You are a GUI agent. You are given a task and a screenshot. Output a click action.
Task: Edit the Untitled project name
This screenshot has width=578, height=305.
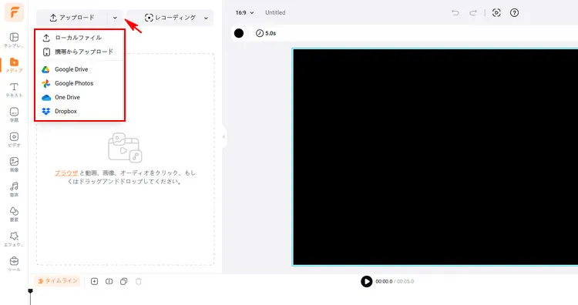point(275,12)
